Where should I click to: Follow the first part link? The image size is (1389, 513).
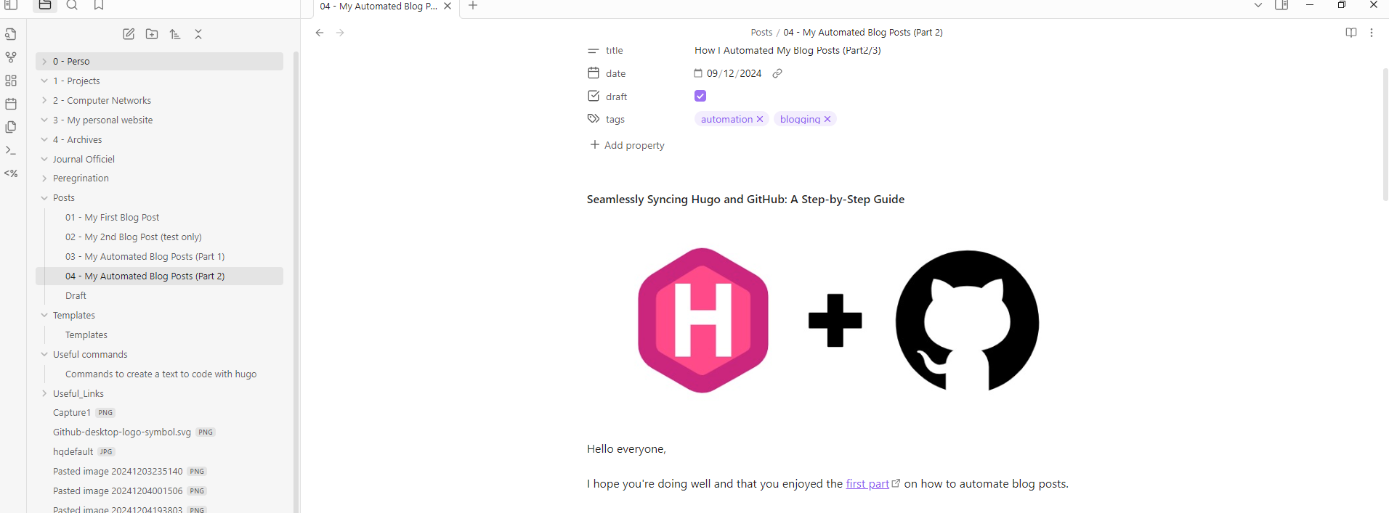click(x=867, y=484)
